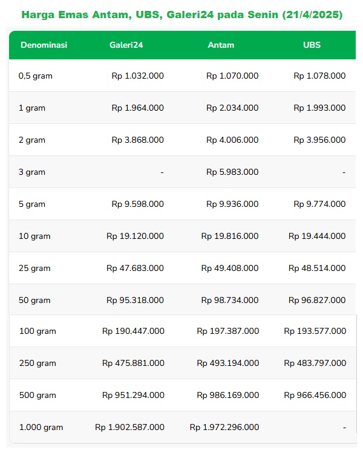The width and height of the screenshot is (363, 450).
Task: Click the Galeri24 column header
Action: 126,45
